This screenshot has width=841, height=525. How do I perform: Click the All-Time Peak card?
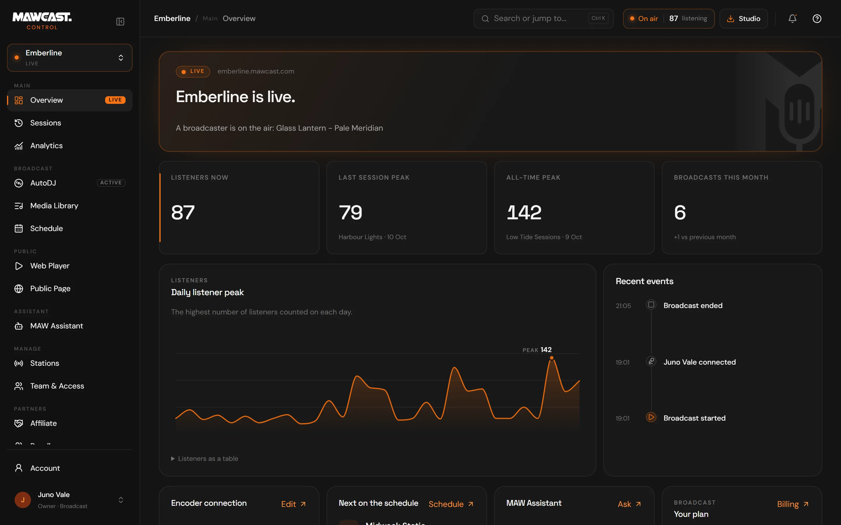click(x=574, y=208)
